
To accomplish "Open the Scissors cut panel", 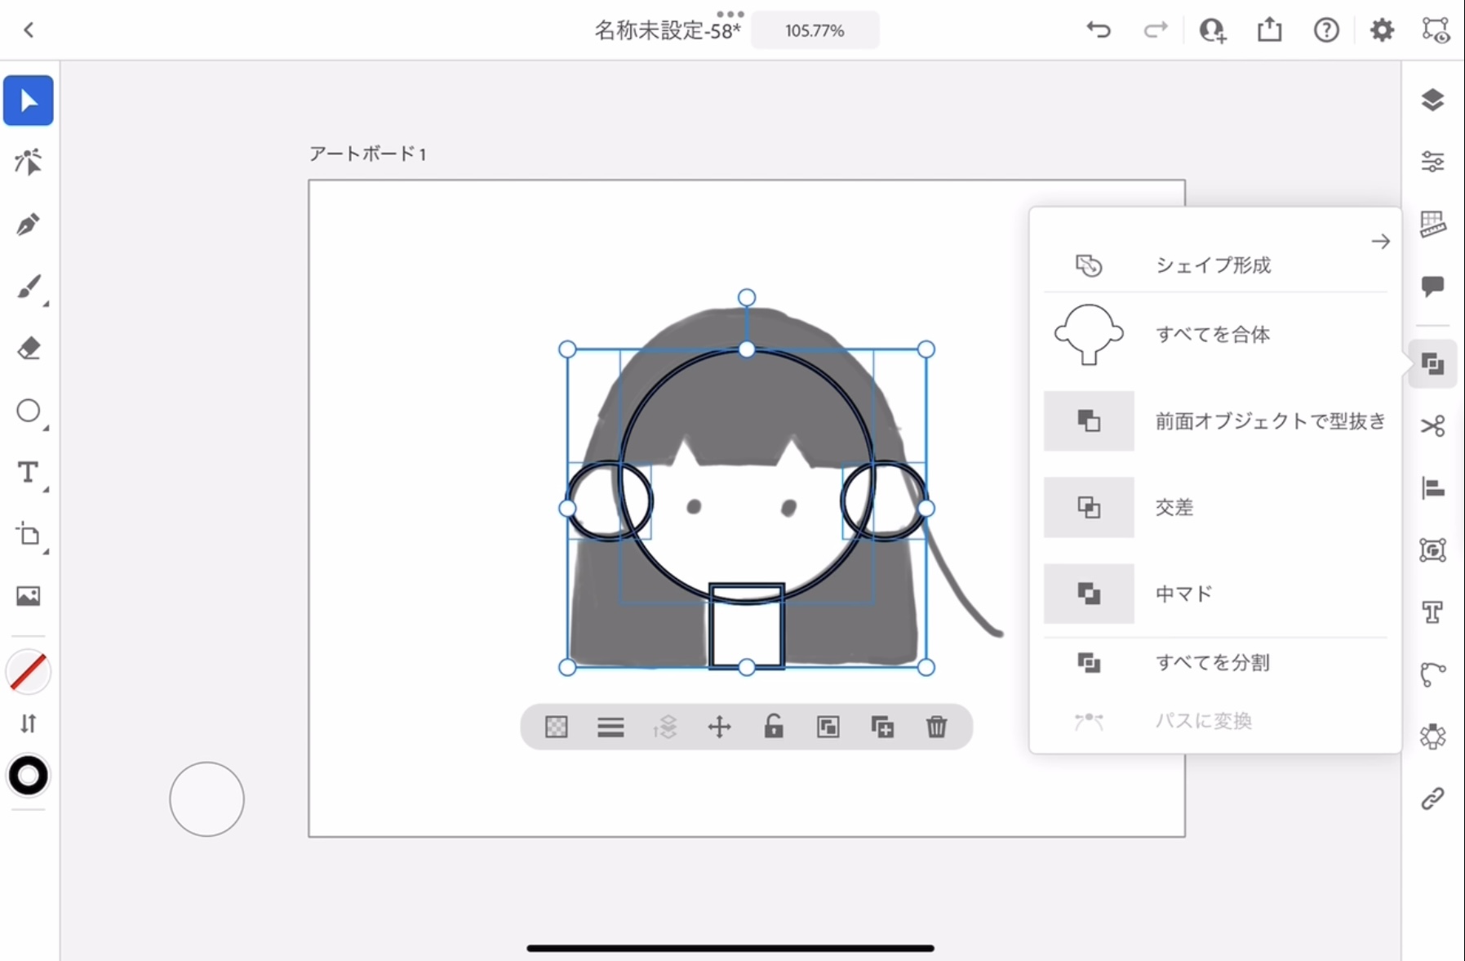I will (1432, 426).
